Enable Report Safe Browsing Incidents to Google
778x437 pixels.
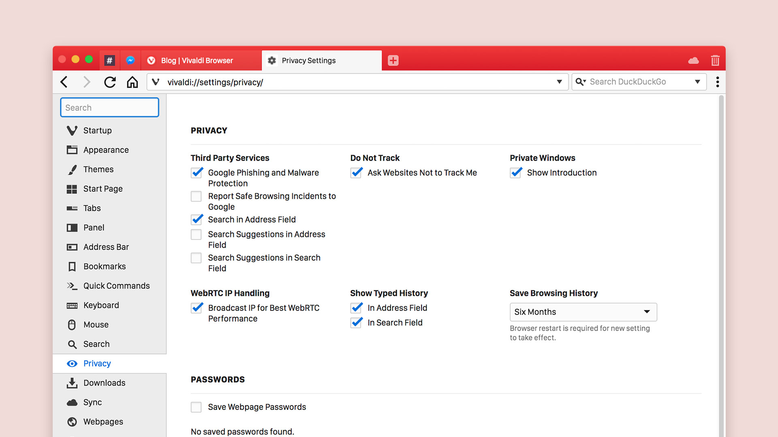[196, 196]
